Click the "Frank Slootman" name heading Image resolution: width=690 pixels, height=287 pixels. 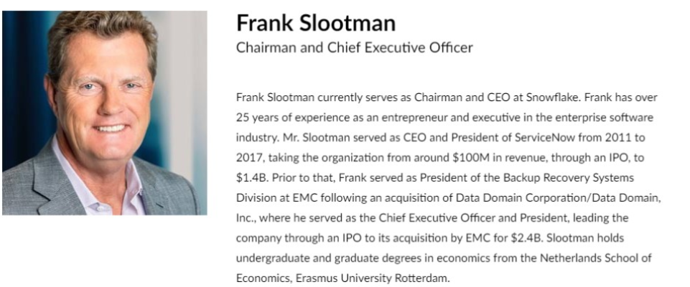coord(316,23)
